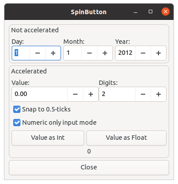Increase the Month value with plus

click(x=105, y=53)
